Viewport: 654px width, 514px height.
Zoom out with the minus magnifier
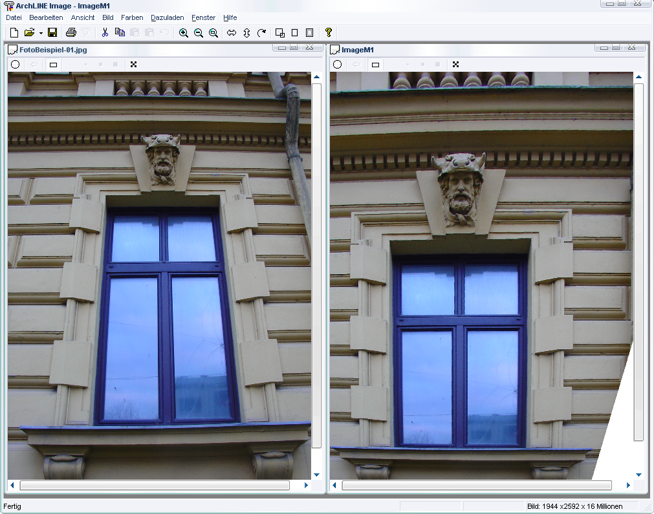pyautogui.click(x=199, y=32)
